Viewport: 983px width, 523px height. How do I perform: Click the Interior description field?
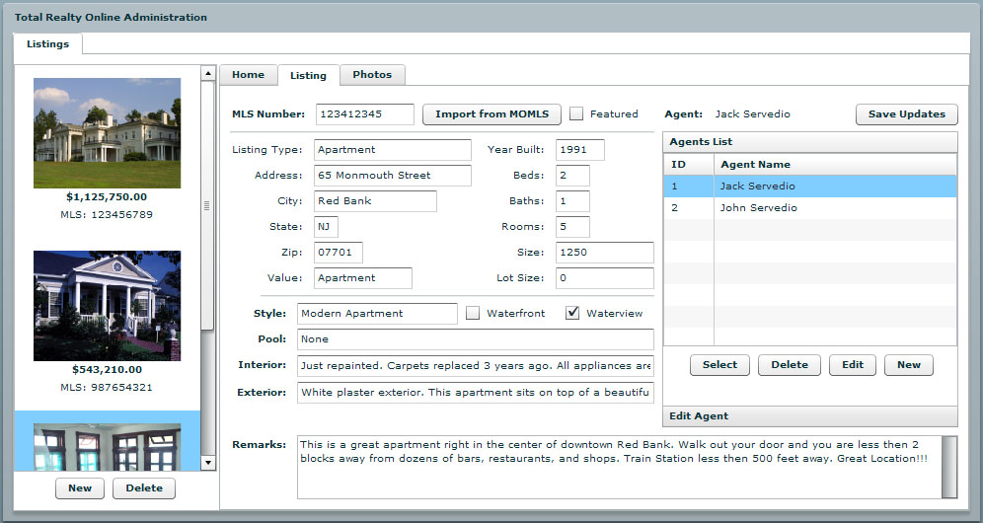475,365
